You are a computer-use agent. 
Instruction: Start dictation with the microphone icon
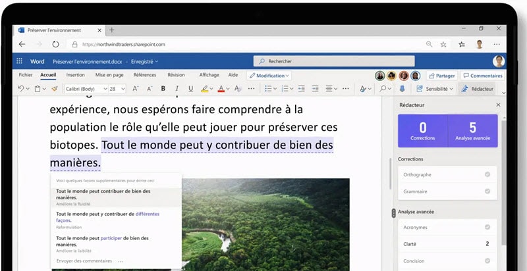[402, 89]
